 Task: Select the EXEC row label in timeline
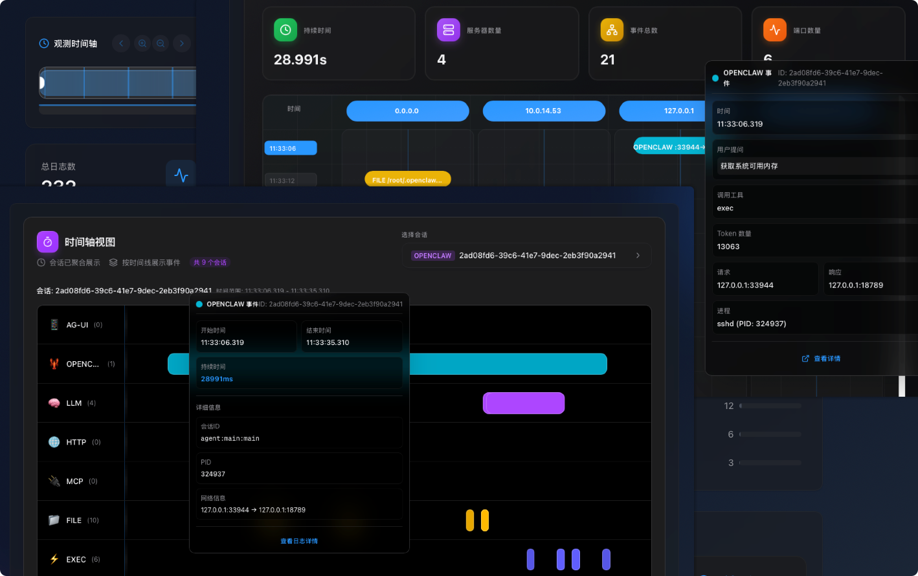76,559
